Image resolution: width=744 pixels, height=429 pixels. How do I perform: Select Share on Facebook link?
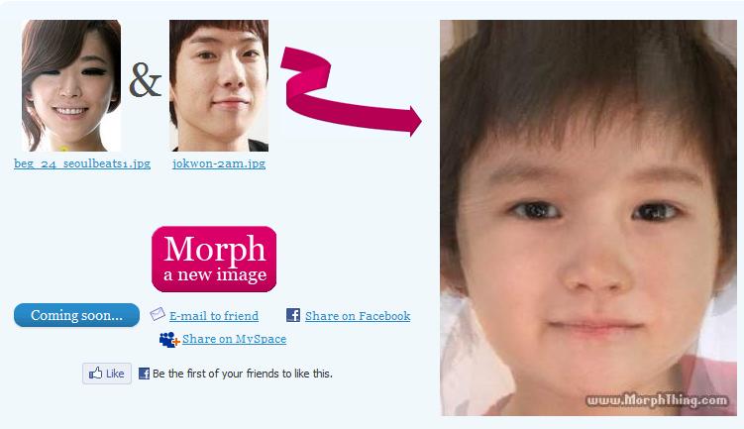[x=358, y=316]
